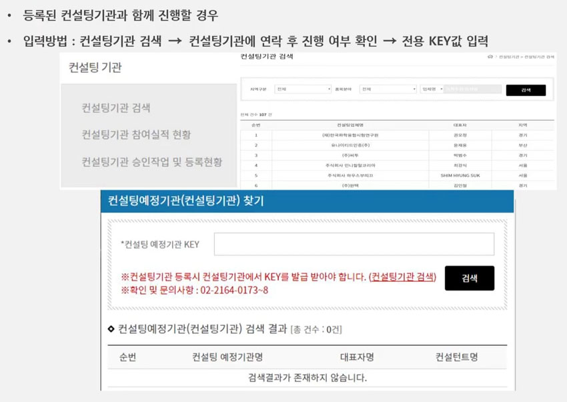
Task: Open the 컨설팅기관 검색 menu item
Action: click(x=116, y=108)
